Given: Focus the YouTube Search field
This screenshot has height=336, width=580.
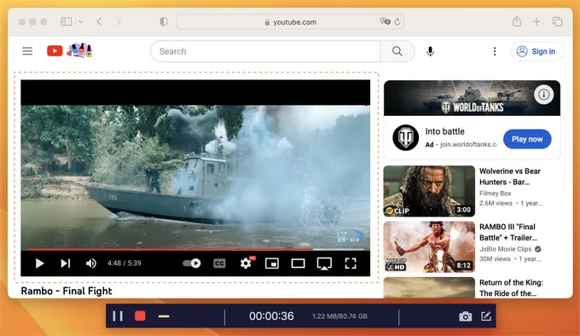Looking at the screenshot, I should (x=265, y=51).
